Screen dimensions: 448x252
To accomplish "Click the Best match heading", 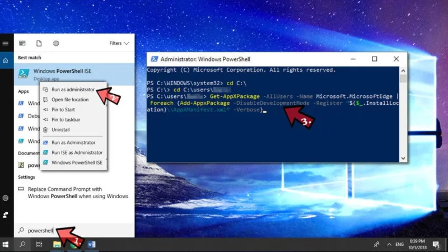I will click(x=30, y=58).
